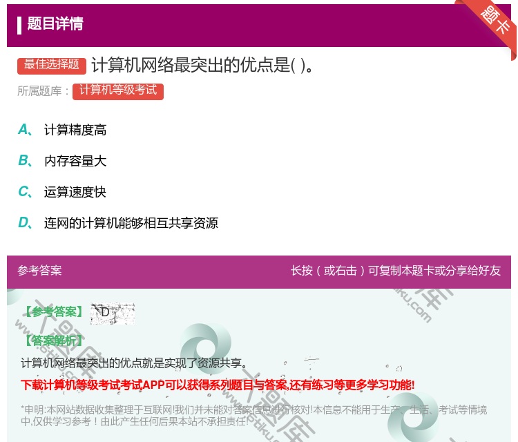
Task: Click the 长按（或右击）可复制本题卡 hint text
Action: (x=396, y=271)
